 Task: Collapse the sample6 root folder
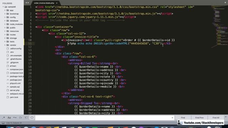3,7
